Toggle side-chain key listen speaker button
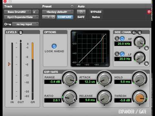 pos(139,32)
